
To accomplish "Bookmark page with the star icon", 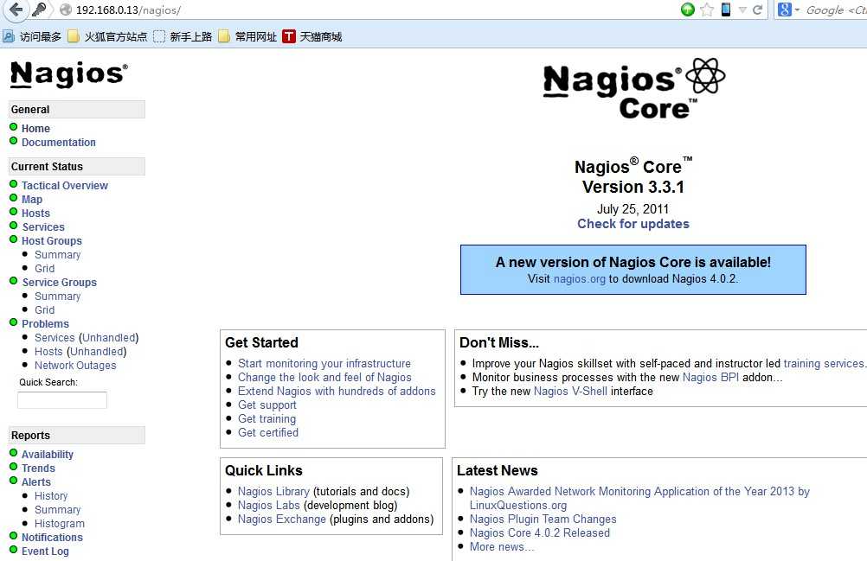I will point(707,10).
